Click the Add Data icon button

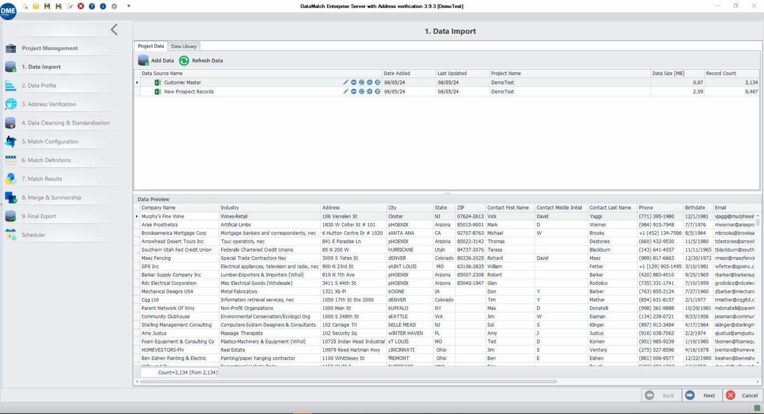(x=143, y=61)
